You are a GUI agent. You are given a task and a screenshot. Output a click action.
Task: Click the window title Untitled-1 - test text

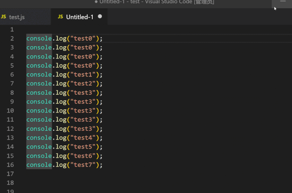pyautogui.click(x=120, y=2)
